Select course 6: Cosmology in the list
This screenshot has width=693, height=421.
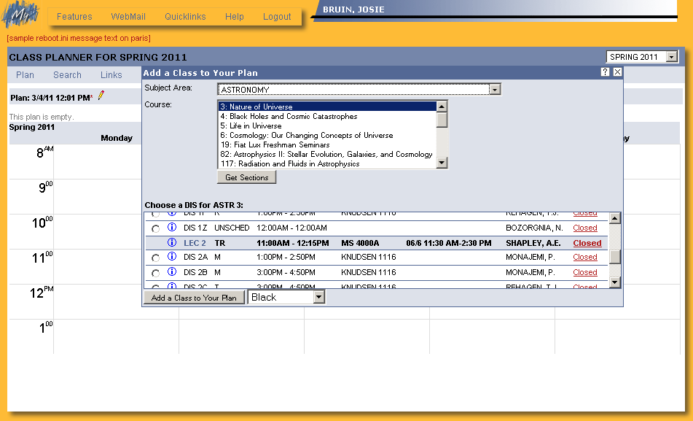(306, 135)
